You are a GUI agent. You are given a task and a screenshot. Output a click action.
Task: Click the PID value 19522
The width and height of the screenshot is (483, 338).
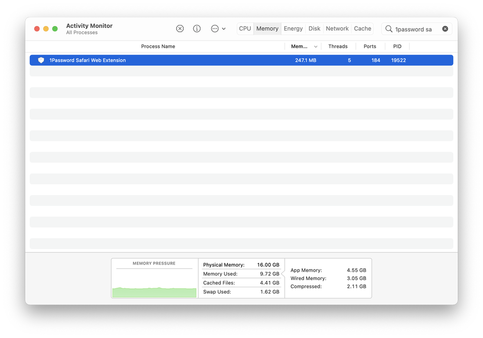click(398, 60)
